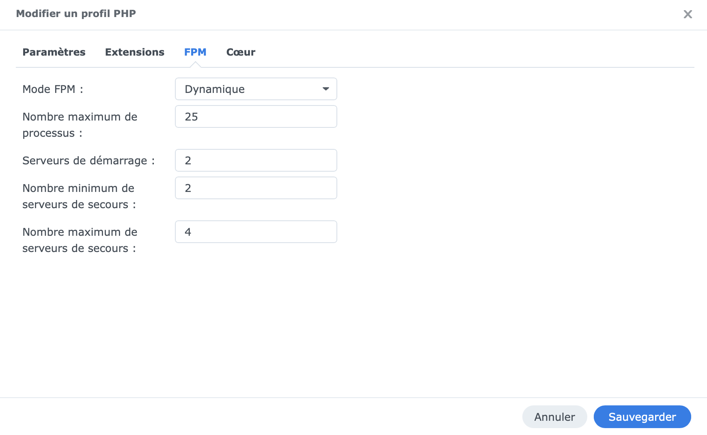
Task: Click the Serveurs de démarrage label
Action: 88,161
